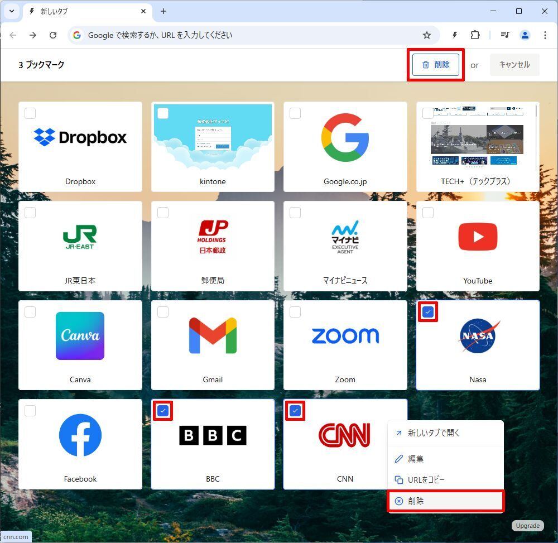Viewport: 558px width, 543px height.
Task: Check the TECH+ bookmark checkbox
Action: pos(428,113)
